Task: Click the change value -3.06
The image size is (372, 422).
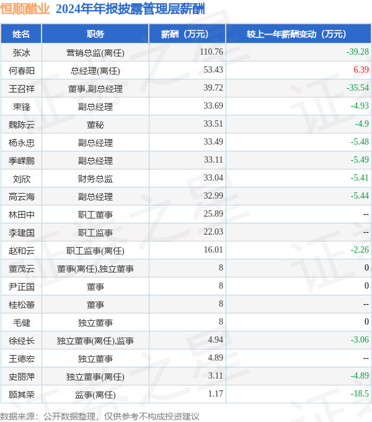Action: click(360, 339)
